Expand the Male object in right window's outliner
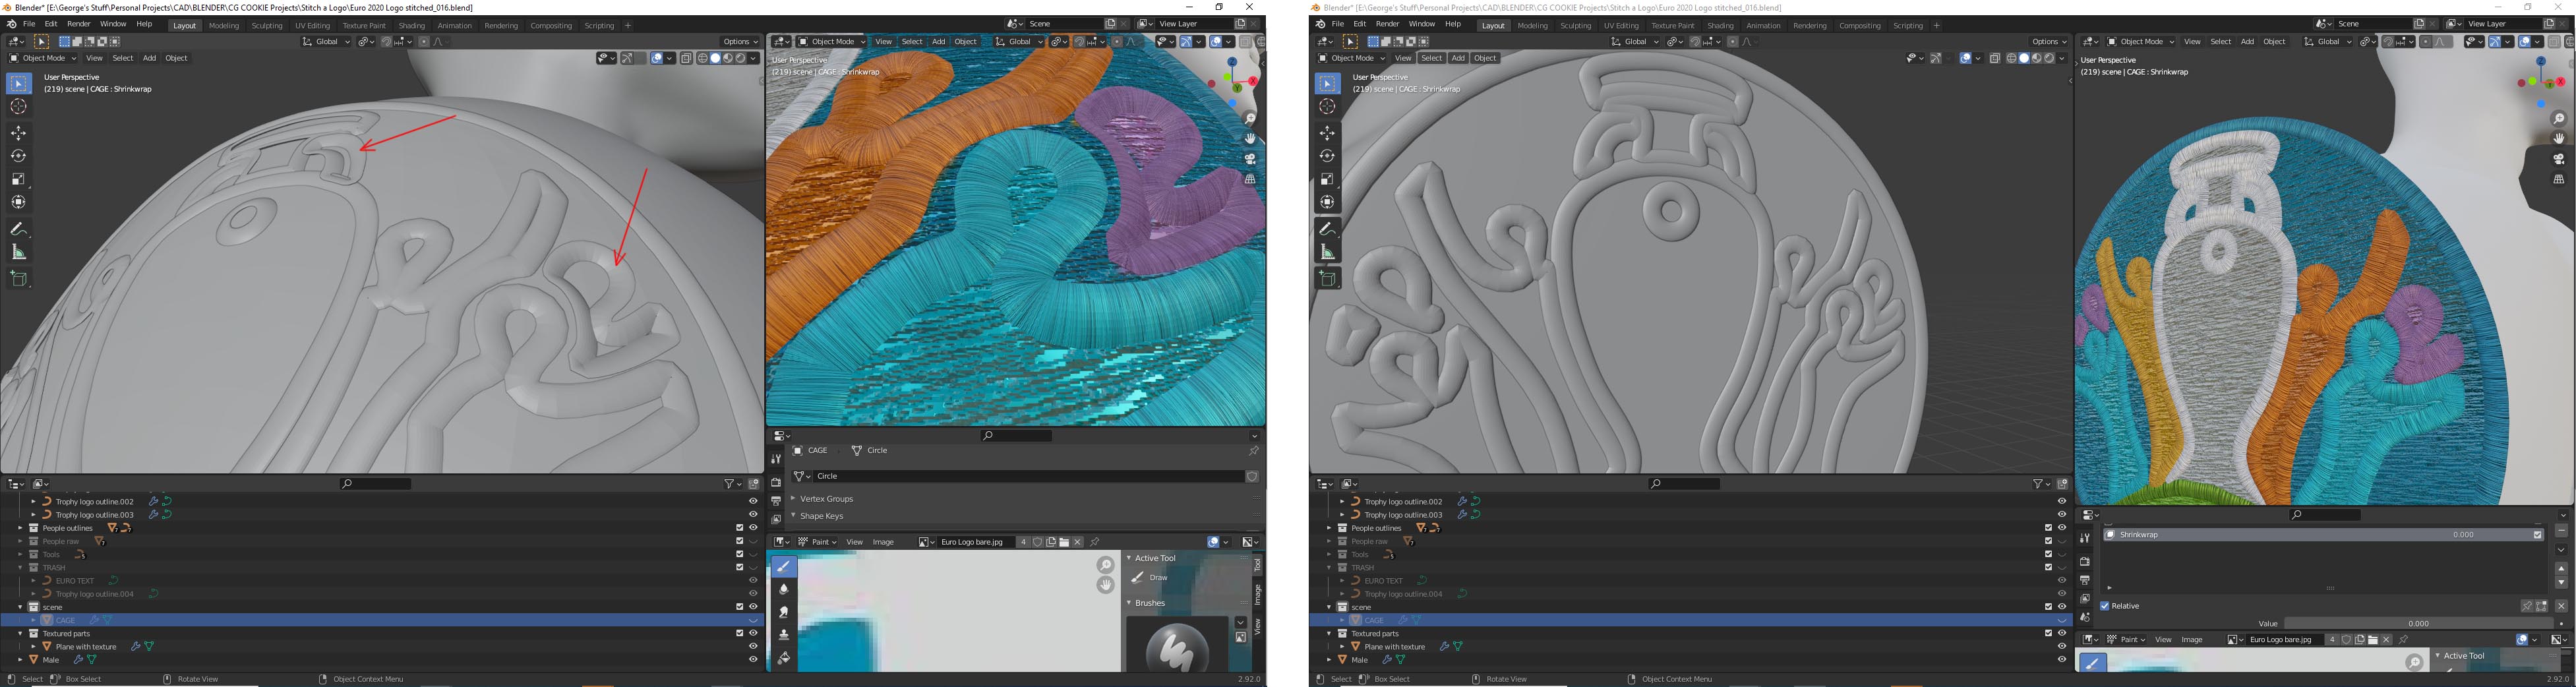Screen dimensions: 2576x687 [1329, 660]
